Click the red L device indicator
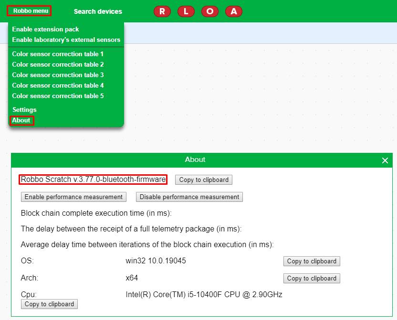397x320 pixels. [186, 11]
